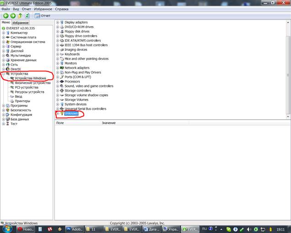The width and height of the screenshot is (291, 233).
Task: Click the DirectX icon in the tree
Action: [7, 69]
